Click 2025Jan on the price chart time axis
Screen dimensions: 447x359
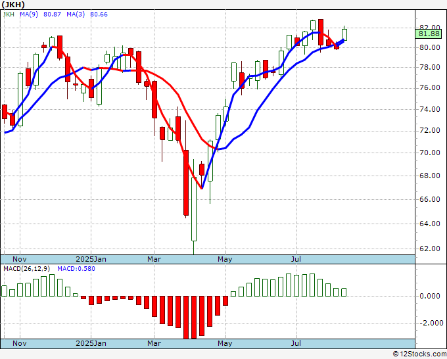coord(91,259)
